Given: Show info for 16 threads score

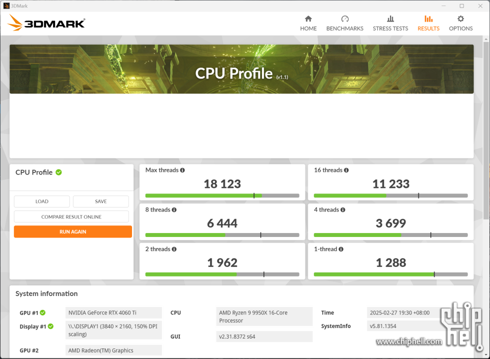Looking at the screenshot, I should coord(346,170).
